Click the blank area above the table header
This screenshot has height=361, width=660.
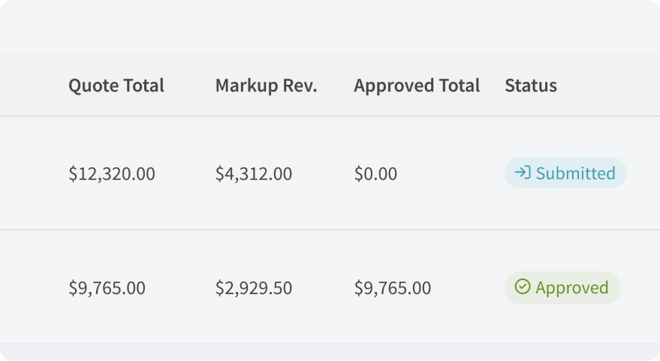(330, 26)
